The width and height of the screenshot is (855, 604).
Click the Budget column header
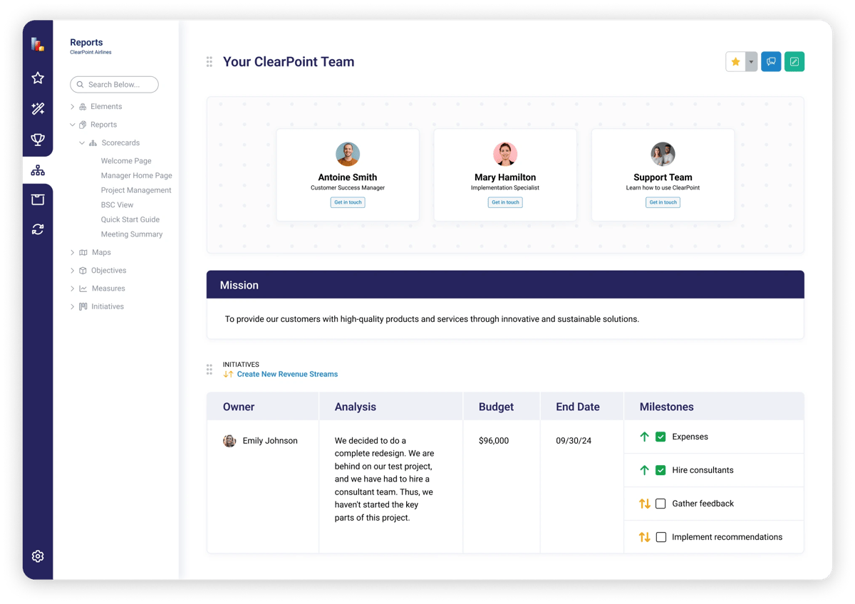pos(502,407)
